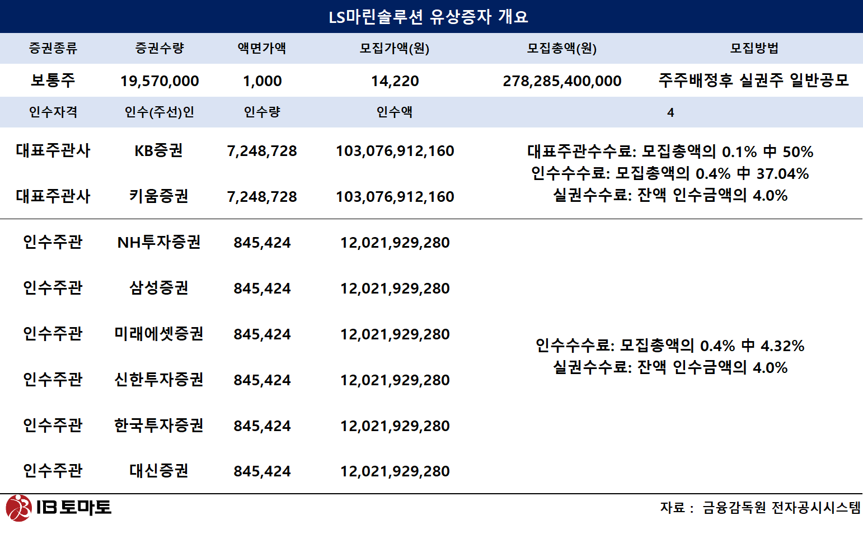863x539 pixels.
Task: Select '845,424' in the NH투자증권 row
Action: pyautogui.click(x=262, y=243)
